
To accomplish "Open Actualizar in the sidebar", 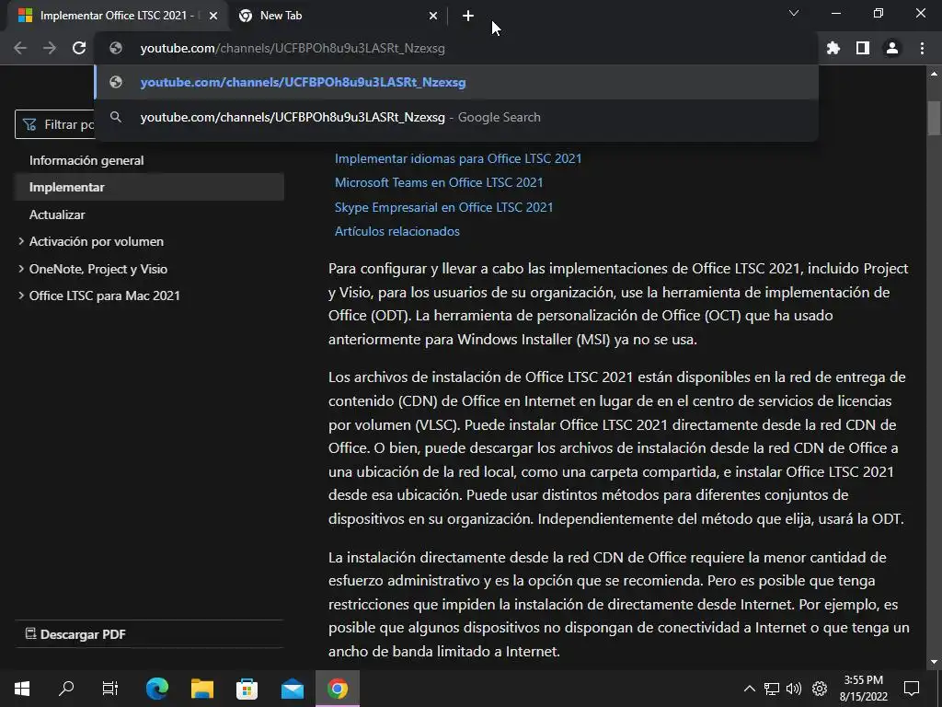I will point(57,214).
